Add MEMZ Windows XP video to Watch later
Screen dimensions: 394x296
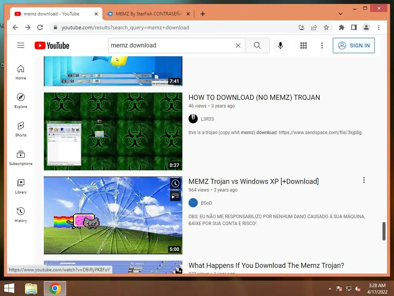pos(175,183)
